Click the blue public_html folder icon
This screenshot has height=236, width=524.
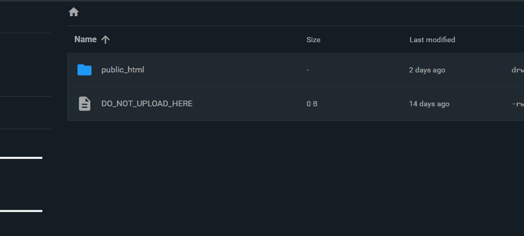click(x=84, y=70)
